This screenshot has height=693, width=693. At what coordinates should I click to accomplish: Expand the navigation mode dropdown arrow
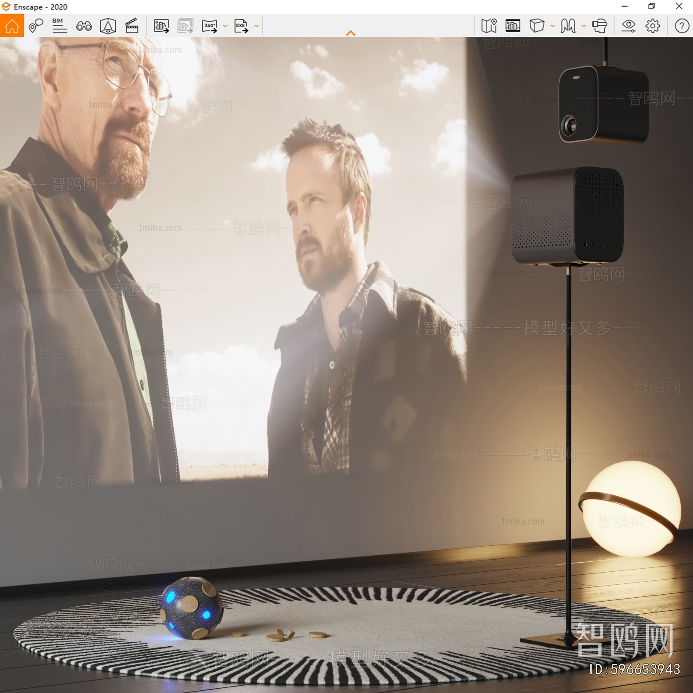tap(584, 26)
